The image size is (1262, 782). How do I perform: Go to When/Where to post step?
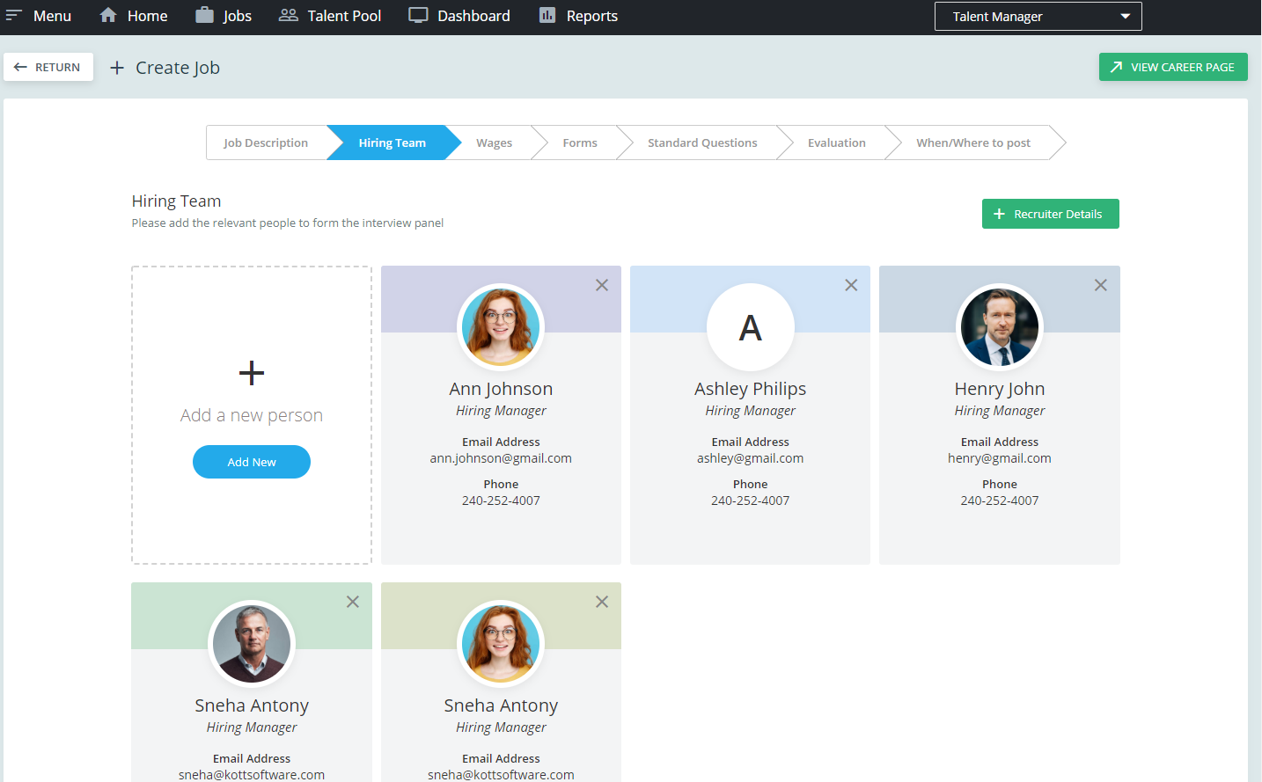click(x=973, y=143)
